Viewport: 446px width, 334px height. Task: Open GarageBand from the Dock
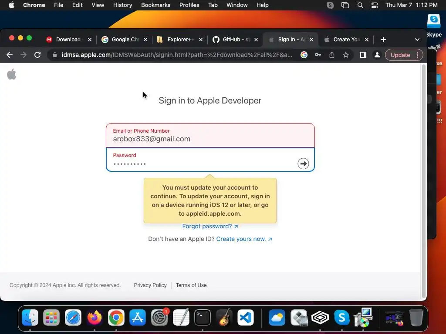point(224,317)
